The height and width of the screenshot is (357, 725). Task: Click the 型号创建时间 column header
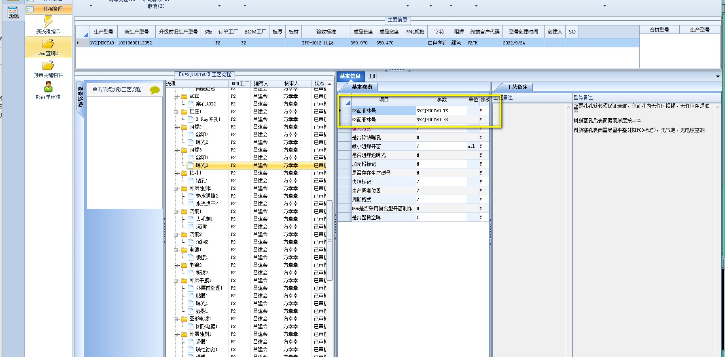click(524, 31)
